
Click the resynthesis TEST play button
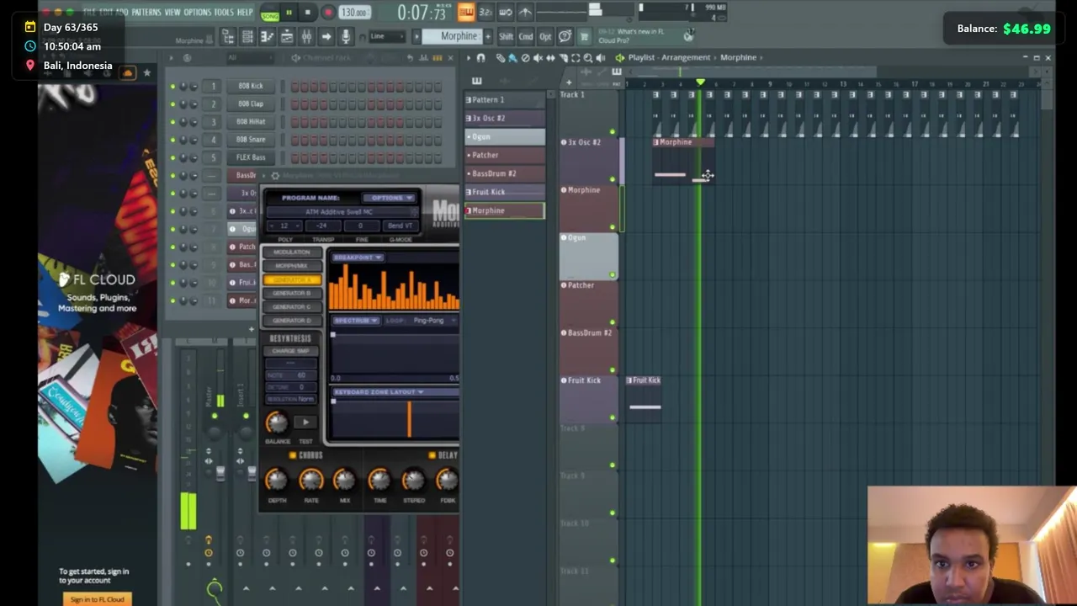pyautogui.click(x=305, y=423)
